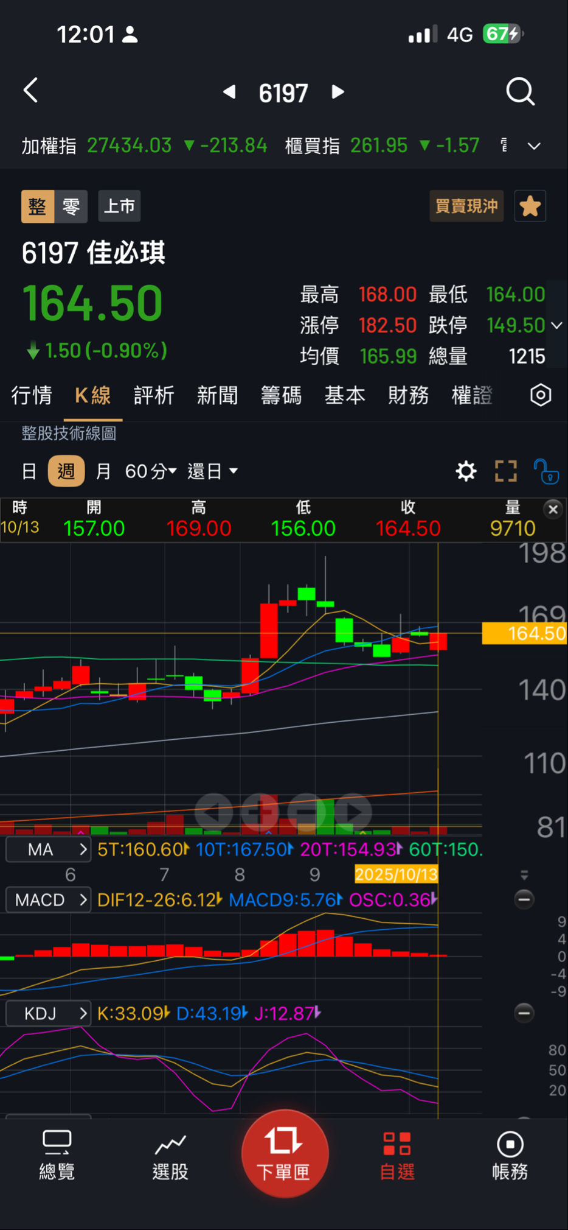Image resolution: width=568 pixels, height=1230 pixels.
Task: Tap the double-arrow collapse icon near dates
Action: pos(524,875)
